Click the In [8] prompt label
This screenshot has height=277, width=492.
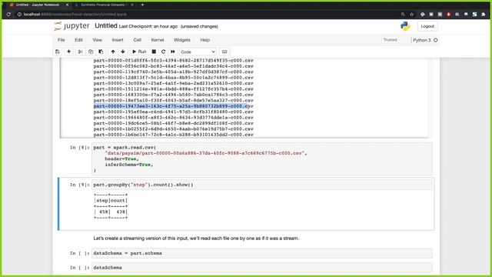point(80,147)
